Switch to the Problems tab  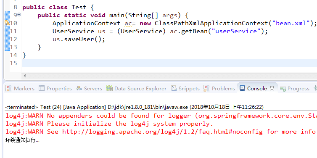pyautogui.click(x=219, y=88)
